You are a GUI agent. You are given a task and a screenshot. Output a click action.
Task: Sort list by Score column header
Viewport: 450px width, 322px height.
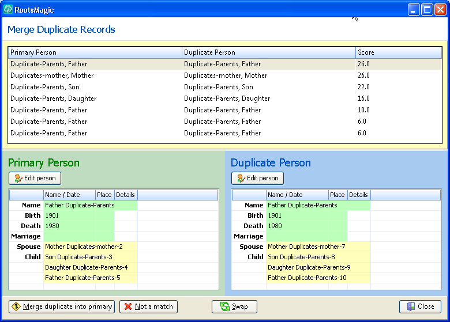399,52
